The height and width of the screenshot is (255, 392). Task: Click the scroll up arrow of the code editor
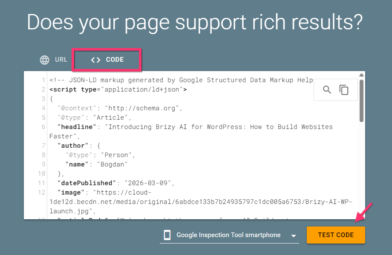click(x=361, y=75)
